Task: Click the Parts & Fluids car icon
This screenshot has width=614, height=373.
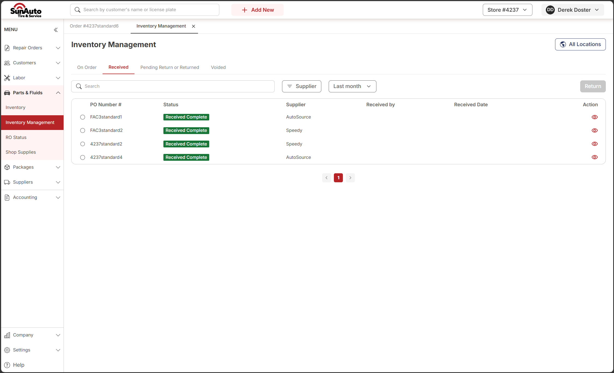Action: pyautogui.click(x=7, y=93)
